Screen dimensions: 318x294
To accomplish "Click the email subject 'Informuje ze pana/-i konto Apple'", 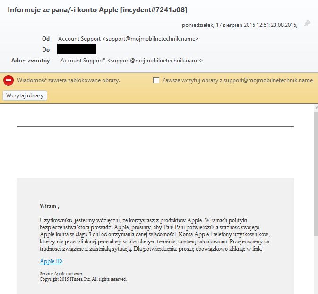I will point(97,10).
